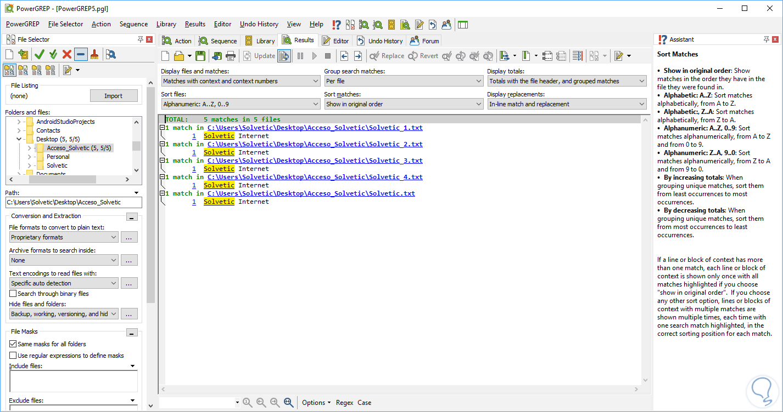Click the printer icon in Results toolbar
This screenshot has height=412, width=783.
point(231,56)
